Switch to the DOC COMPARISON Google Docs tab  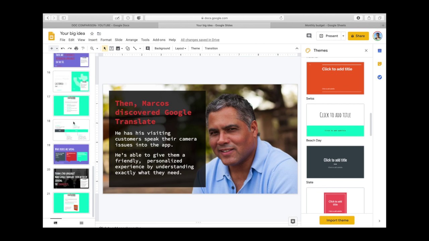point(101,25)
